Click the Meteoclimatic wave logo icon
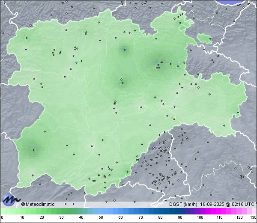 click(x=11, y=200)
